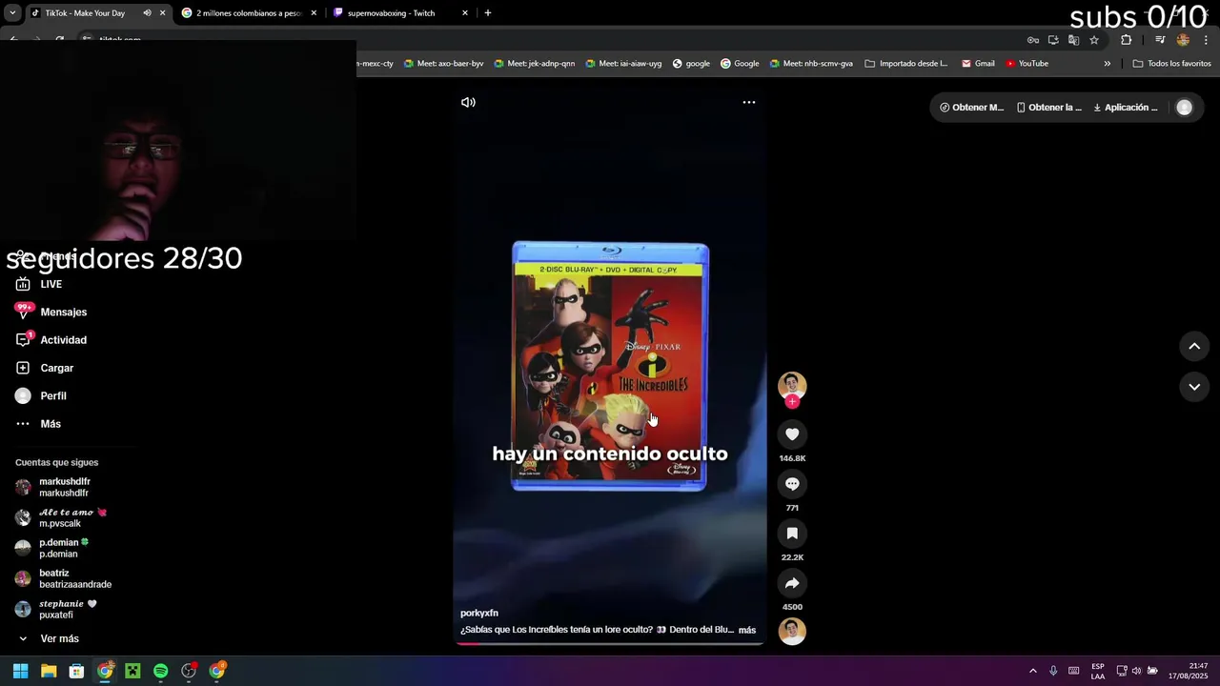1220x686 pixels.
Task: Open OBS Studio from the taskbar
Action: coord(189,671)
